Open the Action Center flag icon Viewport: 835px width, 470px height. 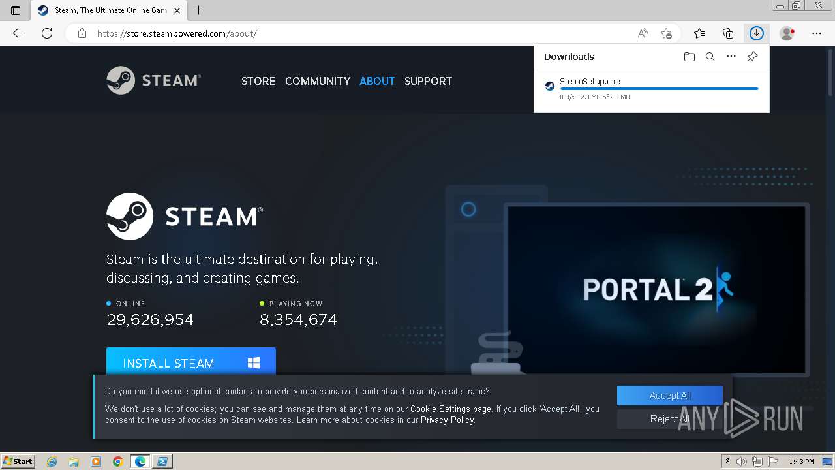(x=773, y=462)
